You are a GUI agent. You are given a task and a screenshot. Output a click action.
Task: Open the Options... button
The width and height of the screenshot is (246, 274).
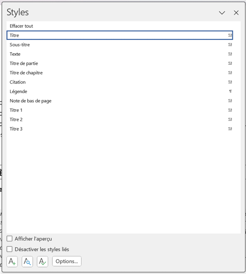(x=67, y=261)
